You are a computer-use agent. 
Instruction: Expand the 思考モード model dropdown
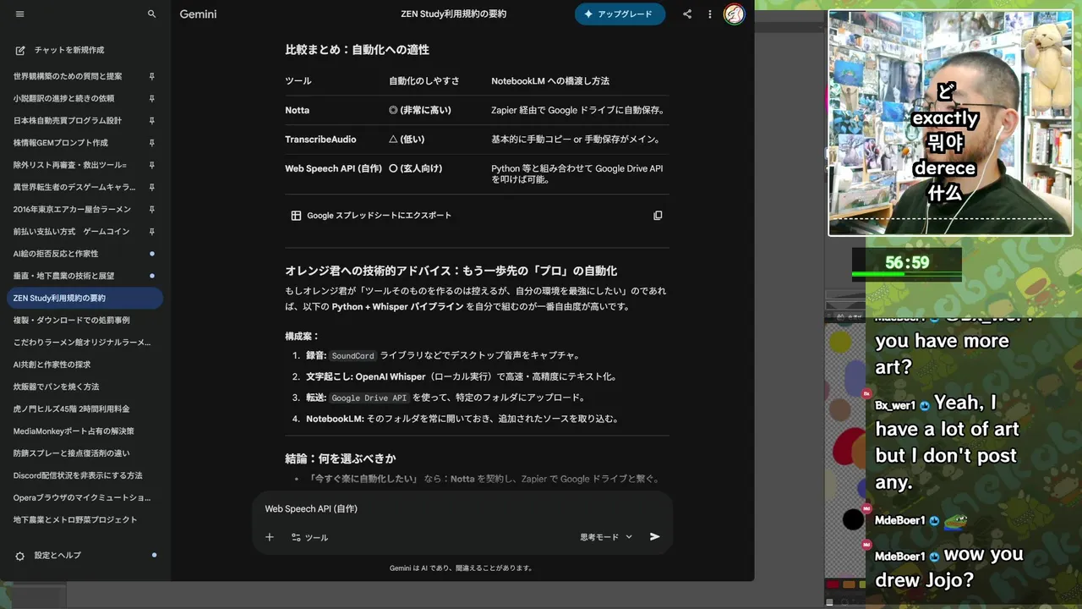pos(606,537)
